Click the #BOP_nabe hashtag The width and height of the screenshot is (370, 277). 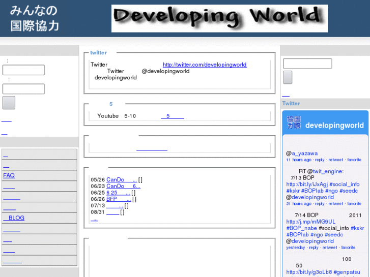301,228
